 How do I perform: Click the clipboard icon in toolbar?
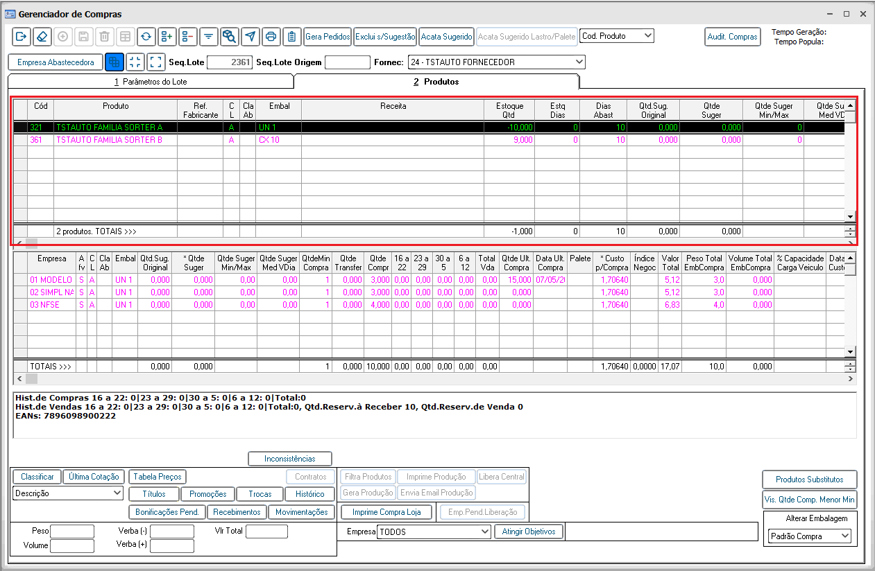(291, 37)
